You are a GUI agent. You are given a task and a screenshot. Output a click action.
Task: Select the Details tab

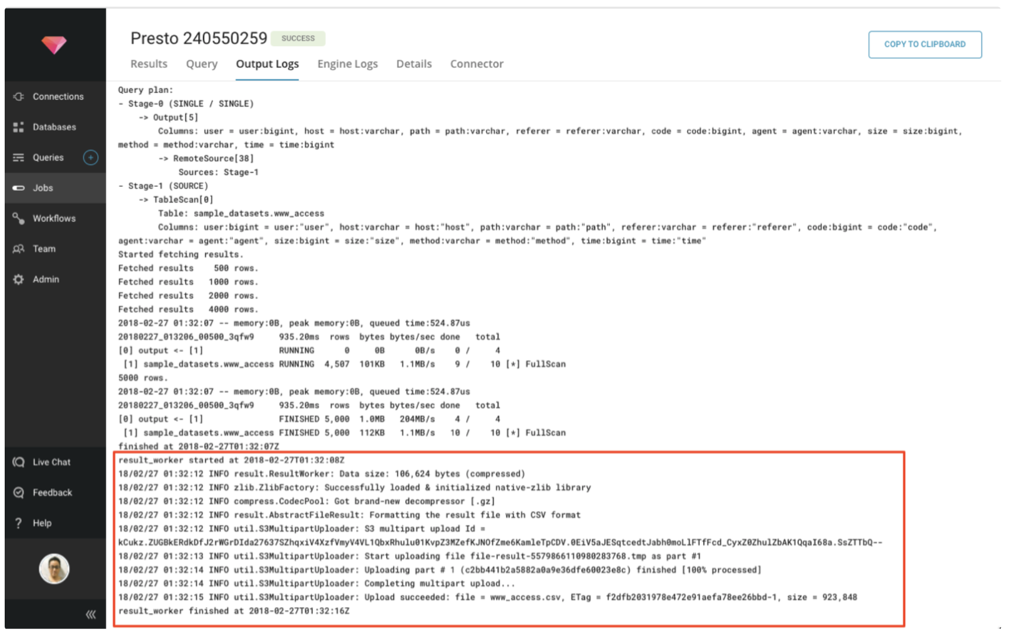pyautogui.click(x=414, y=64)
